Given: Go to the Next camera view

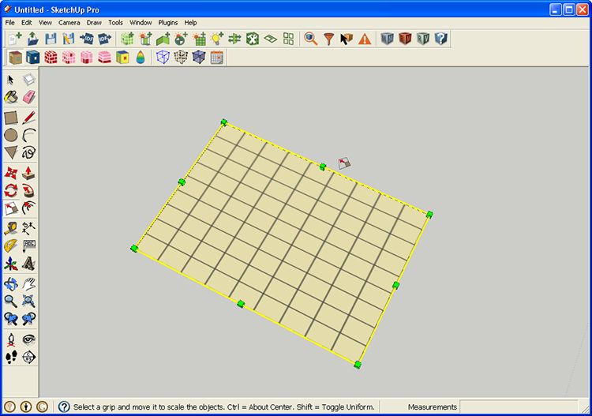Looking at the screenshot, I should click(28, 319).
